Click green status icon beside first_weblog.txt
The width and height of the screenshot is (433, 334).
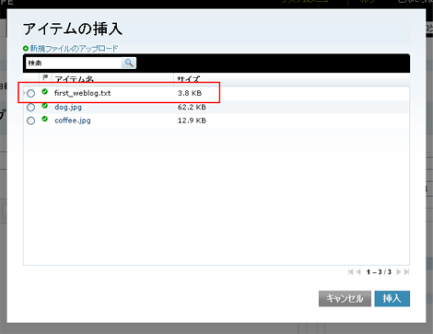point(45,91)
